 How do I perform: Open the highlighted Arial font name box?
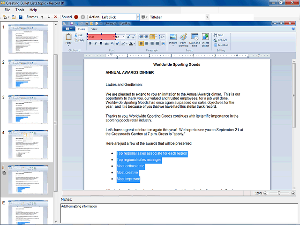point(101,37)
